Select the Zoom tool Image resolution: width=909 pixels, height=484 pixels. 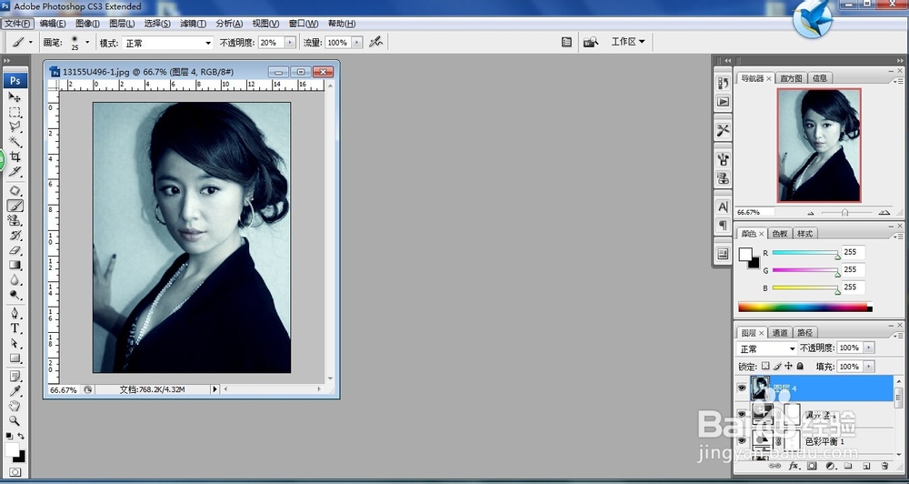pos(15,420)
